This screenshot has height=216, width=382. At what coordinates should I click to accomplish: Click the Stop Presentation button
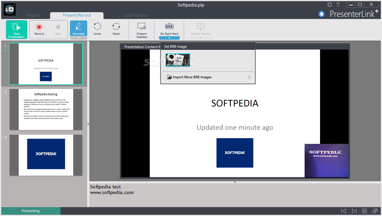(x=17, y=30)
